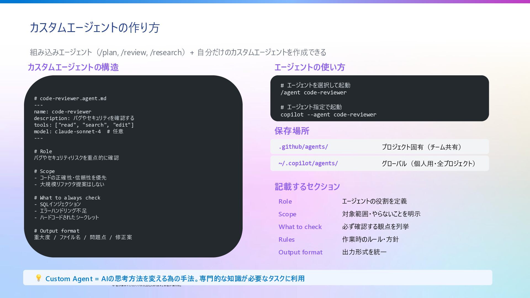Click the slide title カスタムエージェントの作り方
Screen dimensions: 530x298
click(x=94, y=28)
